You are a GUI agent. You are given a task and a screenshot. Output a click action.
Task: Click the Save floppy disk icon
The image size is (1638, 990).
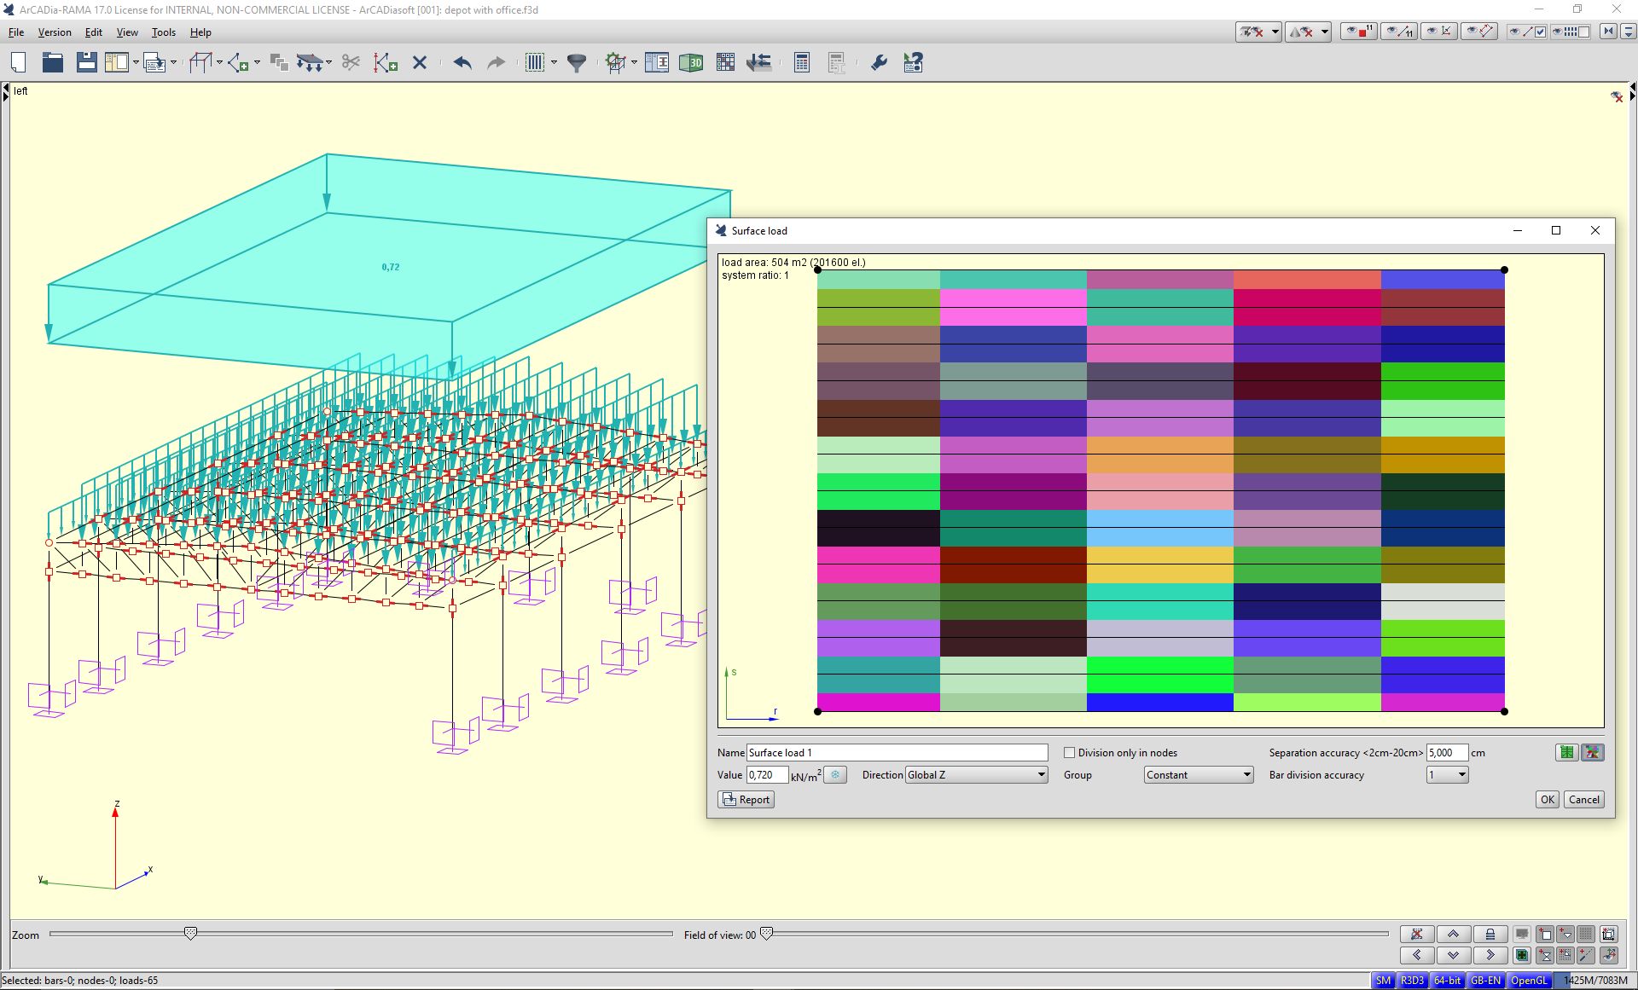click(x=86, y=62)
